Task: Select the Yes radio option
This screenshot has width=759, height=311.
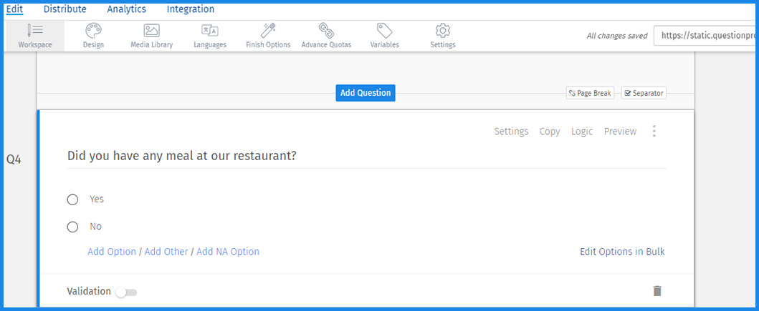Action: tap(72, 199)
